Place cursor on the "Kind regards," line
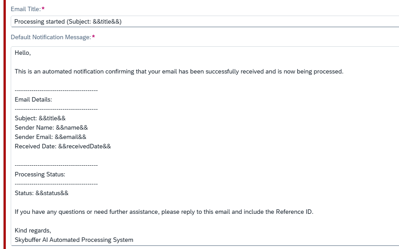The height and width of the screenshot is (249, 399). pyautogui.click(x=33, y=230)
